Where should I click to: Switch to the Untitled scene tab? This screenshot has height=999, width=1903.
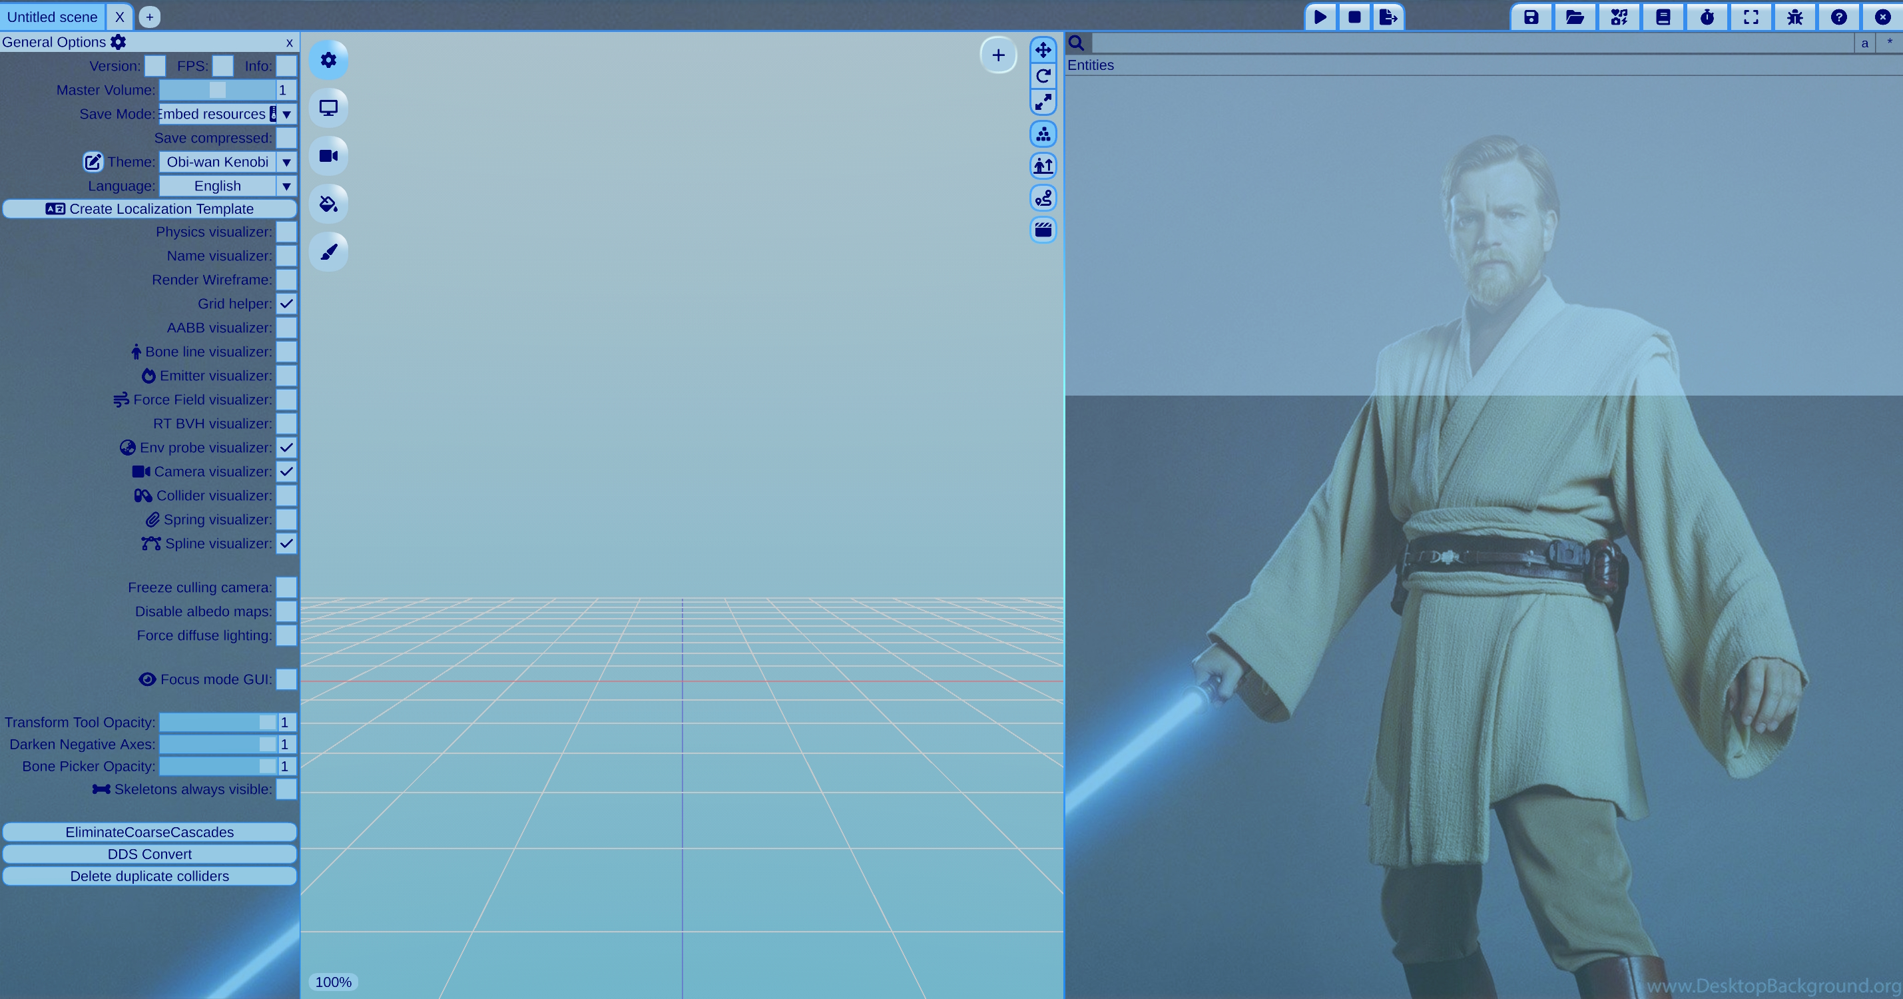[53, 16]
